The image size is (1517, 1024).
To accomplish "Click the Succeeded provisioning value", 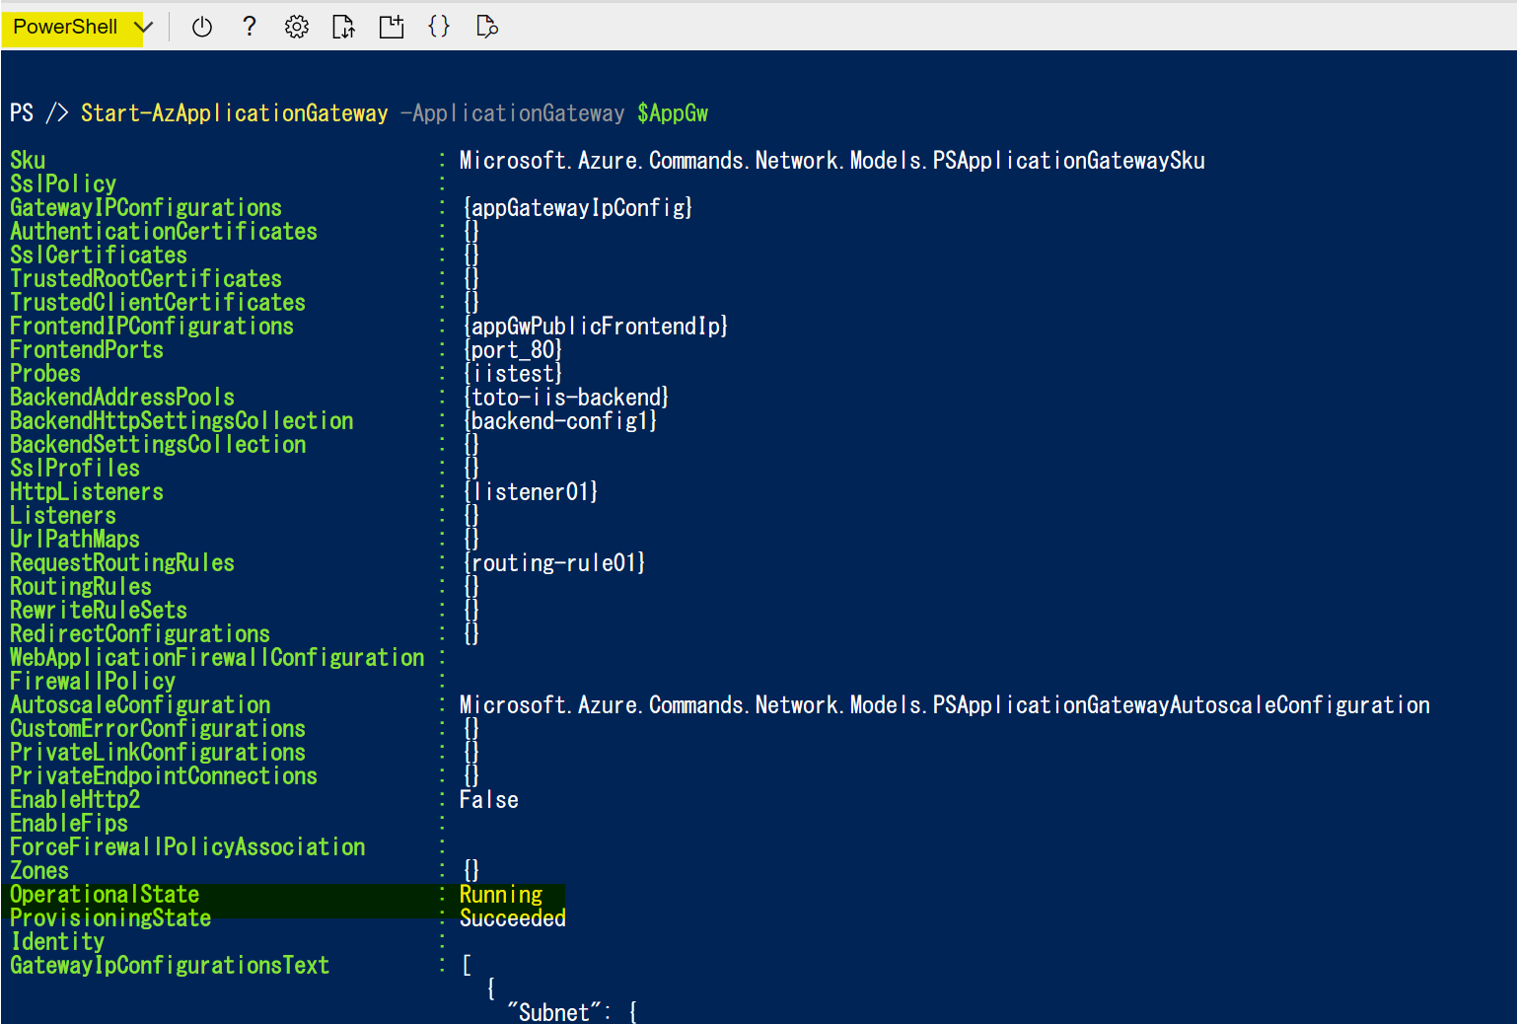I will (513, 918).
